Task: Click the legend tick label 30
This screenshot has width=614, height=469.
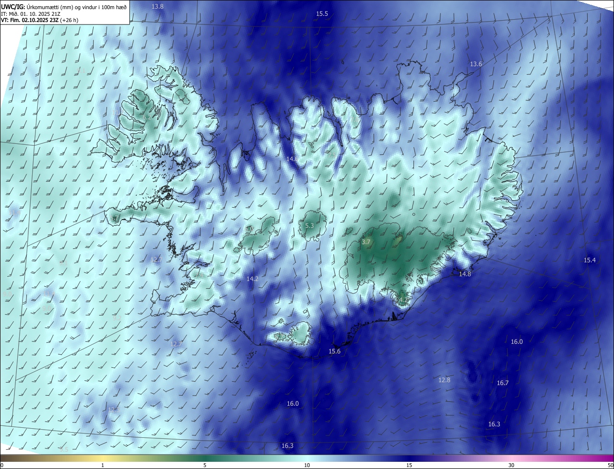Action: [x=511, y=465]
